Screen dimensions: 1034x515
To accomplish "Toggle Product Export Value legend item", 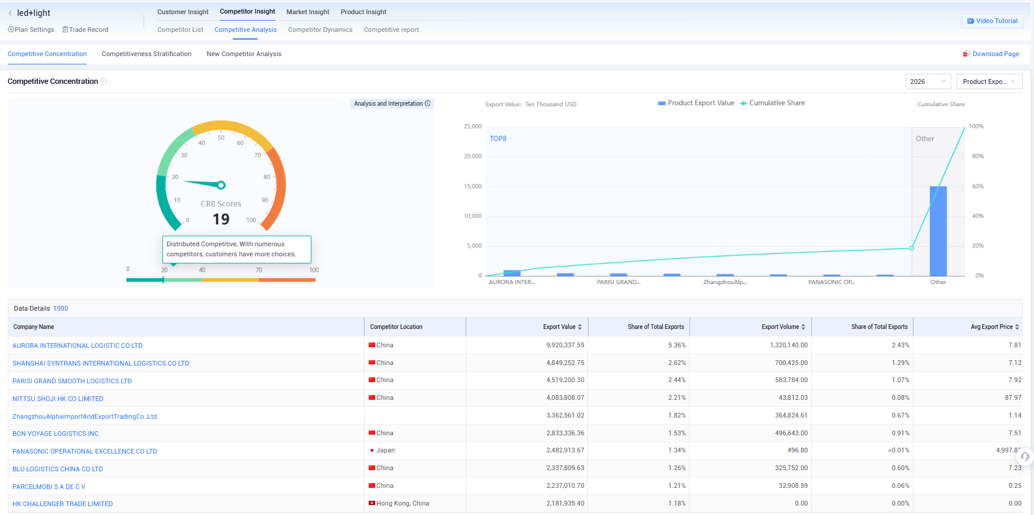I will pyautogui.click(x=696, y=103).
